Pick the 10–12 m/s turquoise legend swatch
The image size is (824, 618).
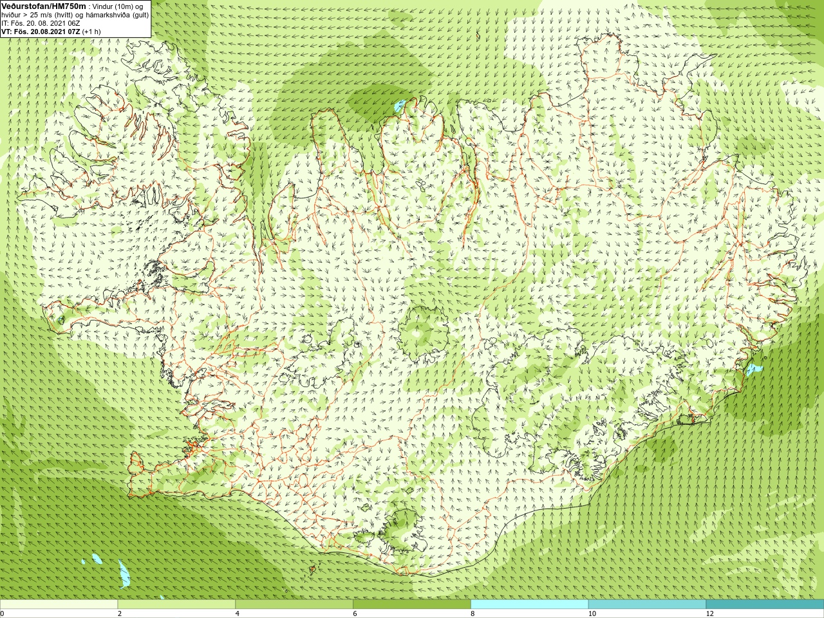tap(647, 604)
